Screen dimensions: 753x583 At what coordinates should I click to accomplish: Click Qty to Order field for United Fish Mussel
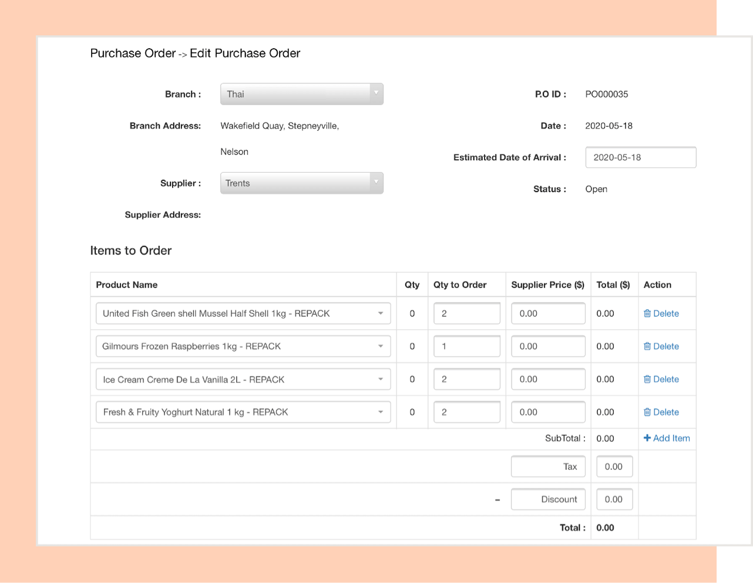click(467, 314)
